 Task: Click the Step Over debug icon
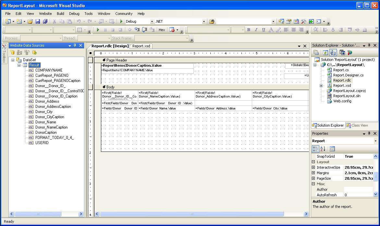144,30
